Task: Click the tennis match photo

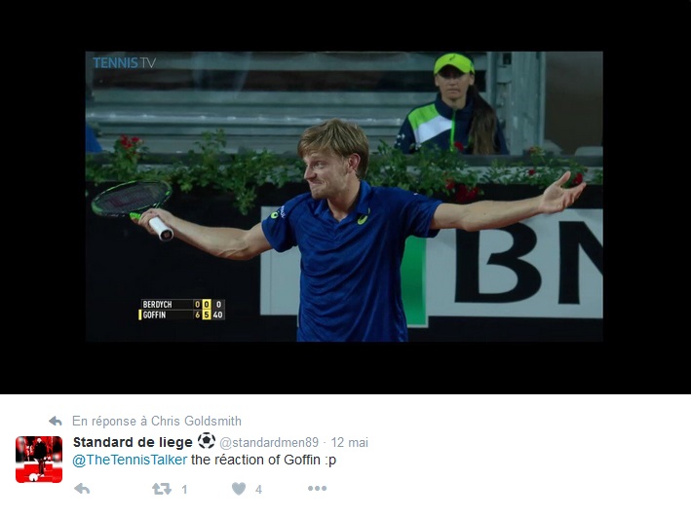Action: [x=344, y=197]
